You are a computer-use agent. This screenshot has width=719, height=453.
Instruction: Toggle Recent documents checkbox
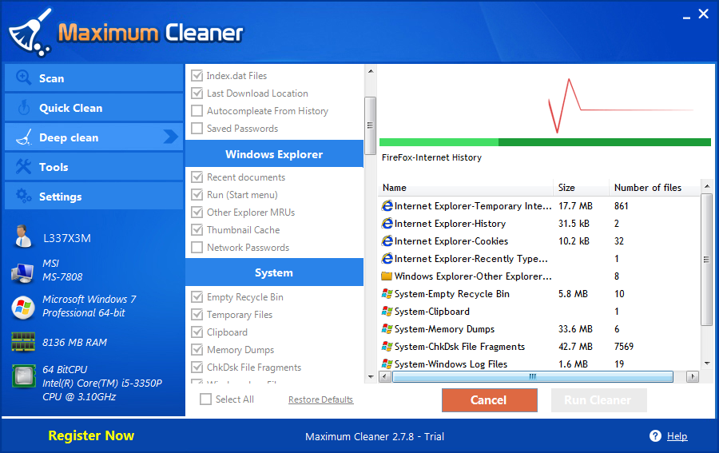pyautogui.click(x=197, y=177)
